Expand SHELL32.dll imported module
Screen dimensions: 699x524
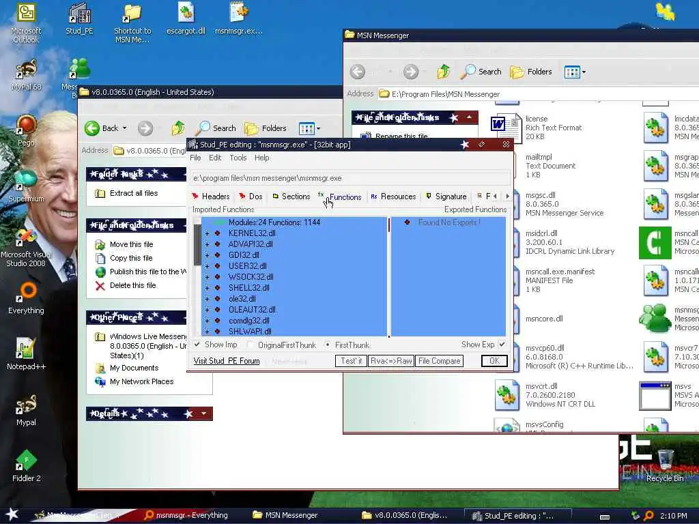[207, 288]
